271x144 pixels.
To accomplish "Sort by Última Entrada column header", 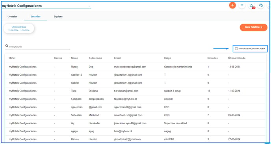I will coord(237,58).
